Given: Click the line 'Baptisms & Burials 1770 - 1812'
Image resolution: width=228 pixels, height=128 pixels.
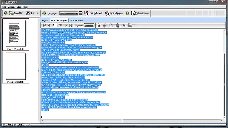Looking at the screenshot, I should (57, 60).
